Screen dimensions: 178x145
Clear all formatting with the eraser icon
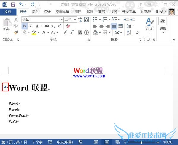pyautogui.click(x=68, y=26)
